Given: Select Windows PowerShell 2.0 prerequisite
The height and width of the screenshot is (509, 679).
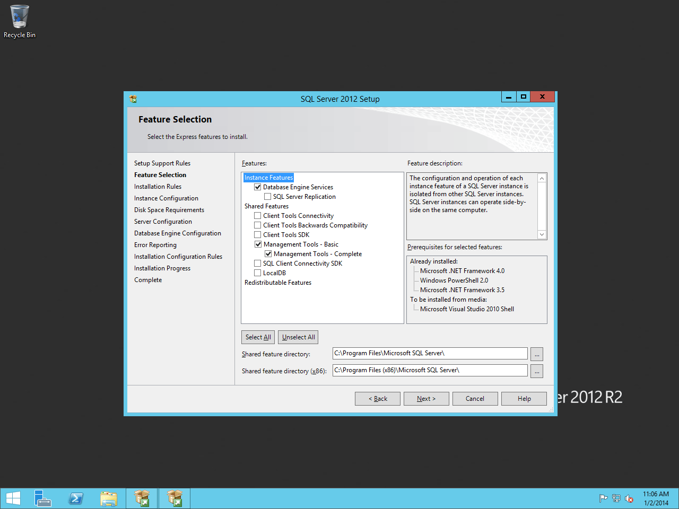Looking at the screenshot, I should point(454,280).
